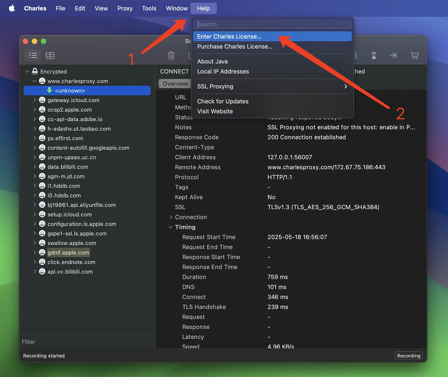
Task: Click the trash icon to clear the session
Action: 171,55
